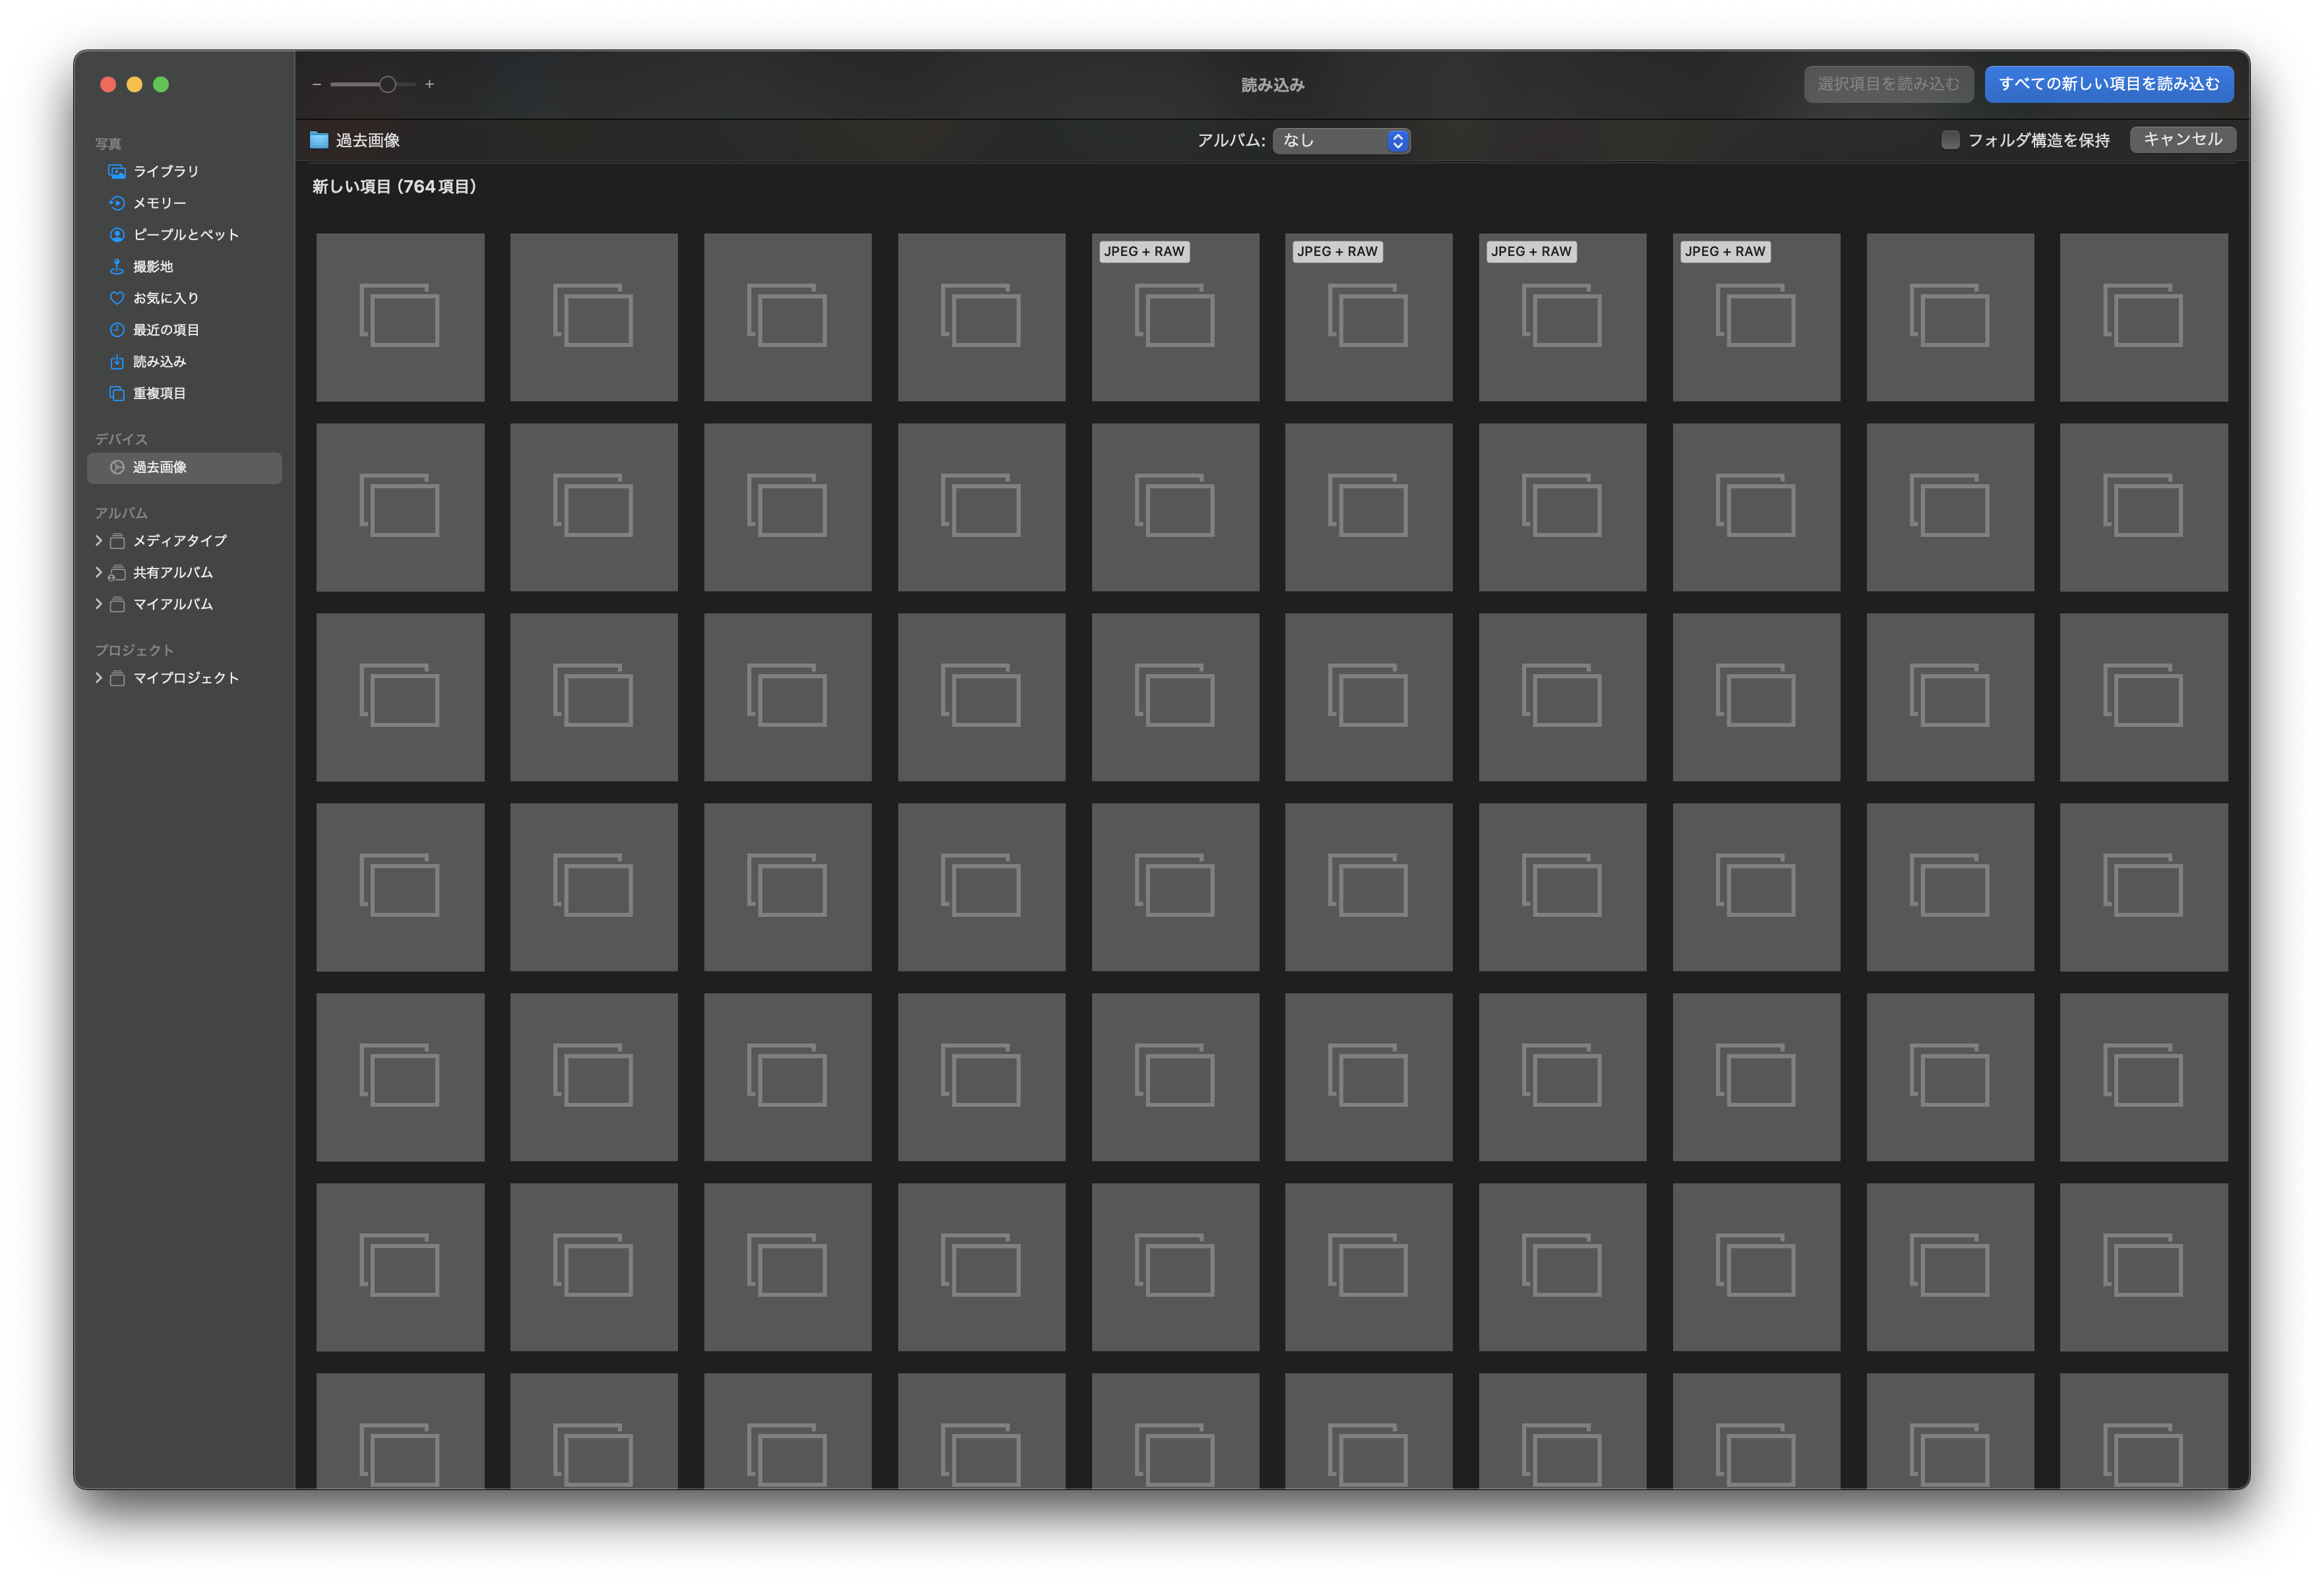Screen dimensions: 2324x1587
Task: Open the アルバム なし dropdown
Action: 1341,141
